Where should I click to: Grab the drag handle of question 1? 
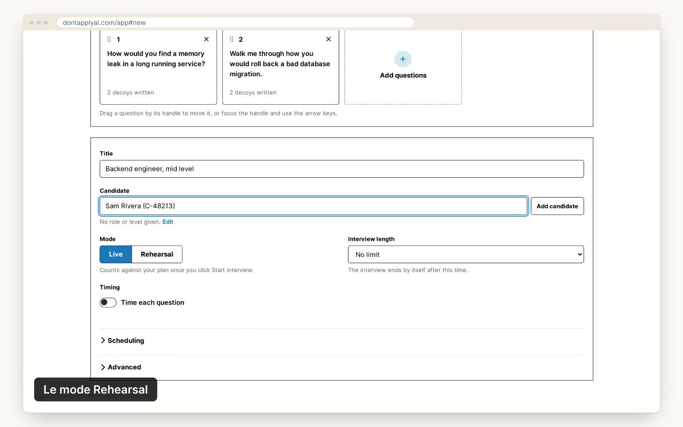[109, 39]
